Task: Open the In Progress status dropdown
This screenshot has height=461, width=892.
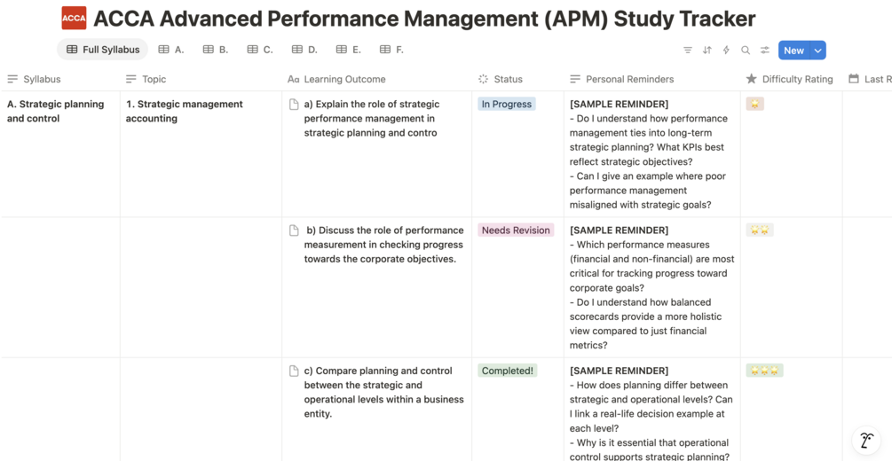Action: 506,105
